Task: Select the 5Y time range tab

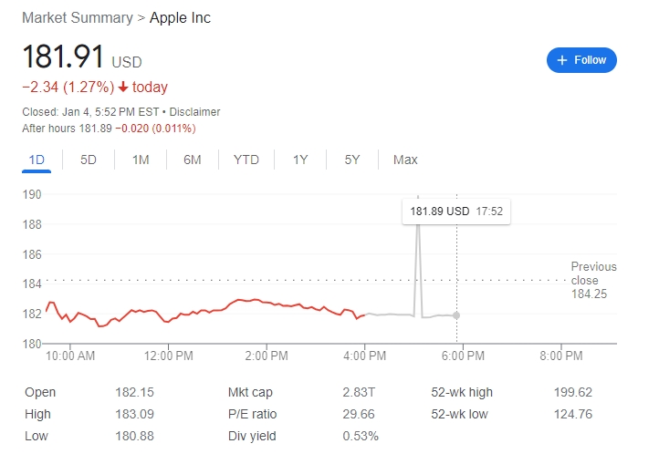Action: coord(352,160)
